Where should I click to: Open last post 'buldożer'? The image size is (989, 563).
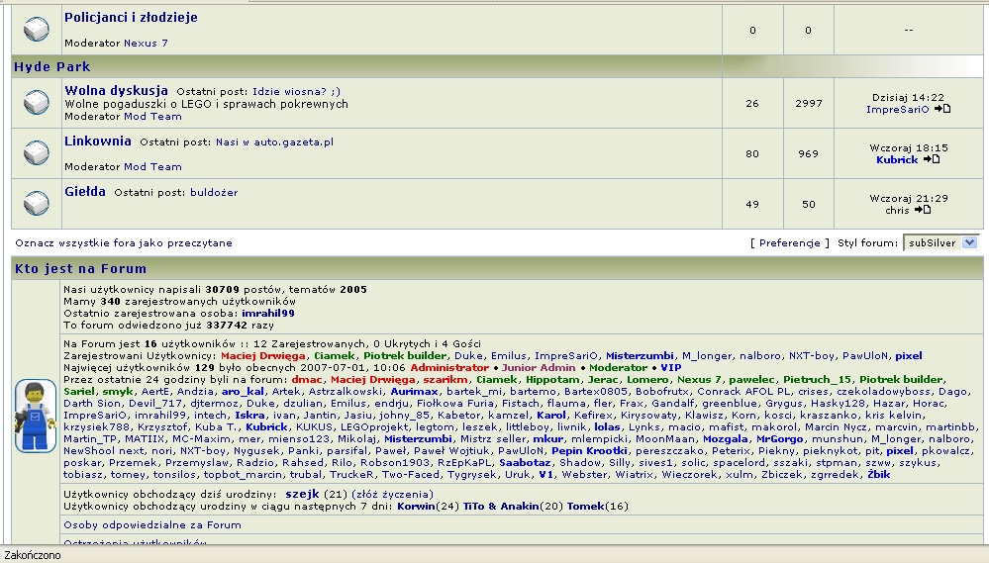[x=214, y=192]
